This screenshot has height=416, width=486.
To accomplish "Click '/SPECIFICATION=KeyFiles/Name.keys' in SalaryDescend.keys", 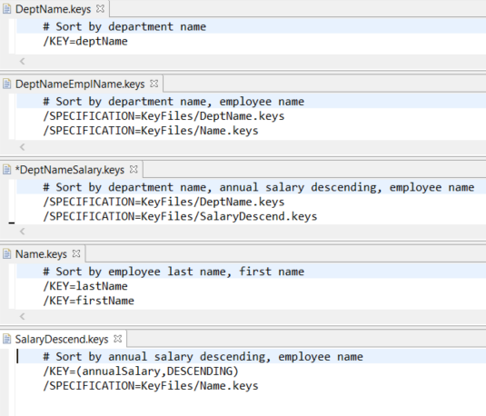I will point(151,386).
